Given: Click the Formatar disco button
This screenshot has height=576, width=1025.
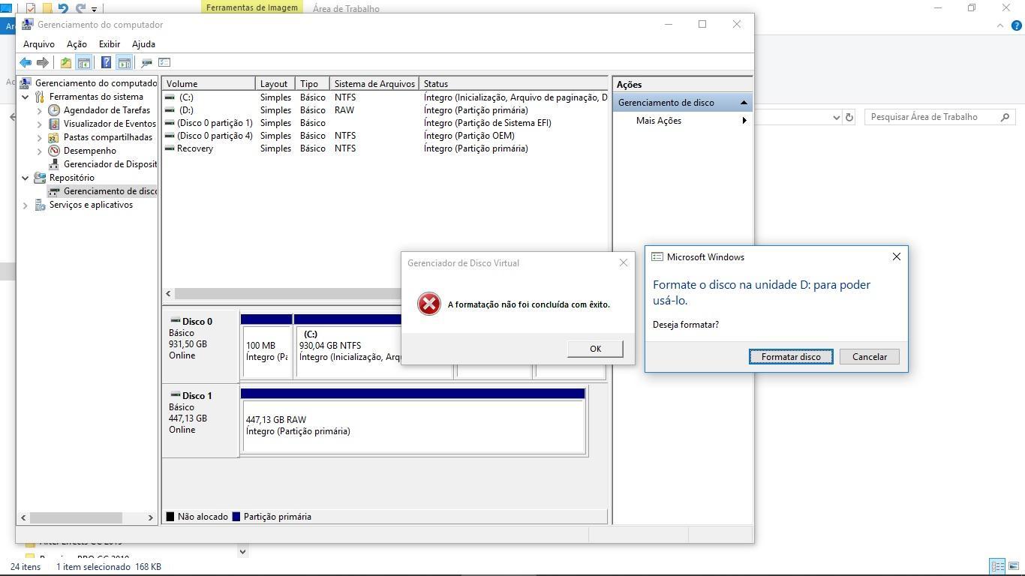Looking at the screenshot, I should (x=791, y=357).
